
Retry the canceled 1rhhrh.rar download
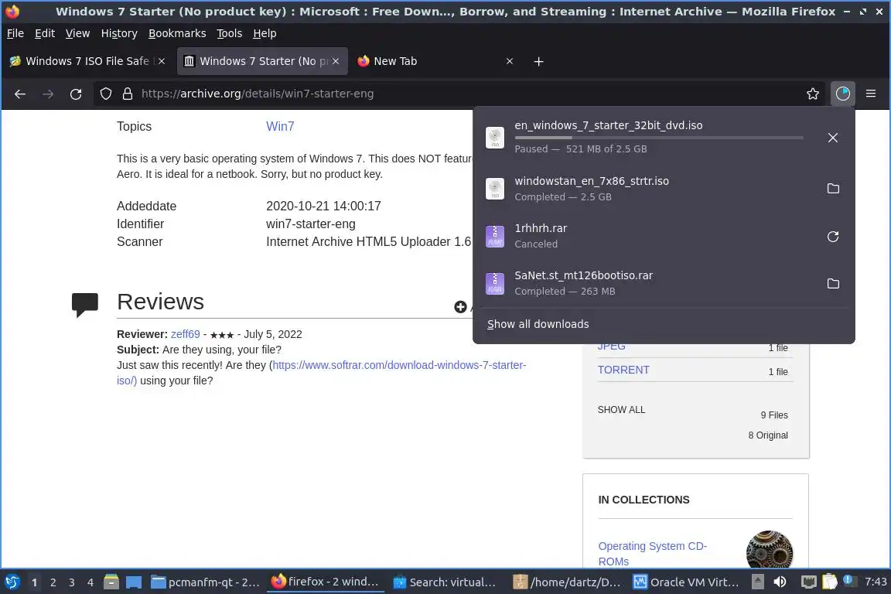coord(833,237)
